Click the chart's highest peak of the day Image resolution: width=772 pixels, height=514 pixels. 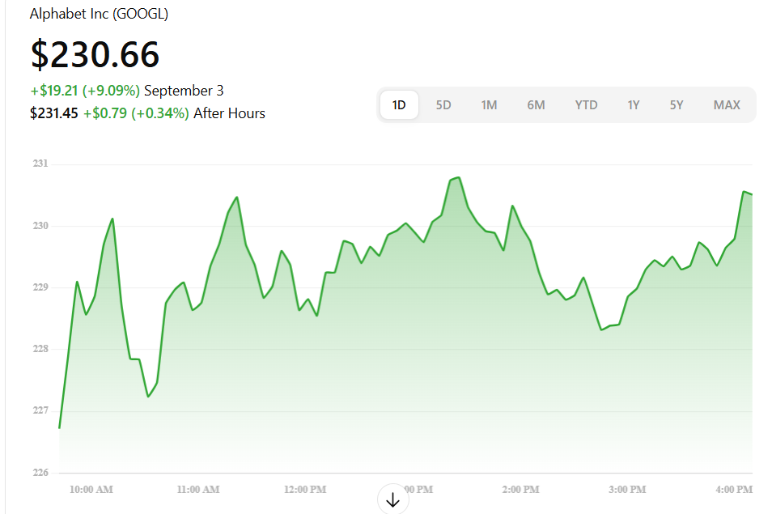coord(459,177)
